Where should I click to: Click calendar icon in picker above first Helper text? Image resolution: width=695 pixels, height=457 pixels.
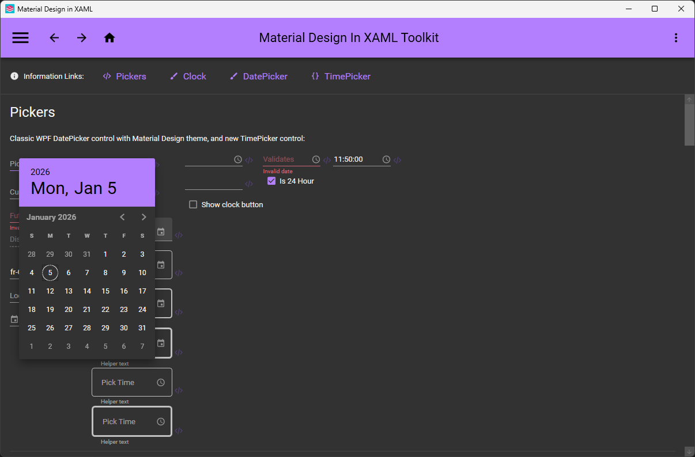coord(161,343)
